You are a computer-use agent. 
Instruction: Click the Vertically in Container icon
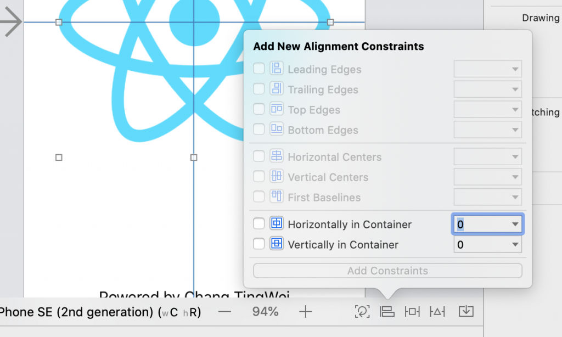[x=277, y=244]
